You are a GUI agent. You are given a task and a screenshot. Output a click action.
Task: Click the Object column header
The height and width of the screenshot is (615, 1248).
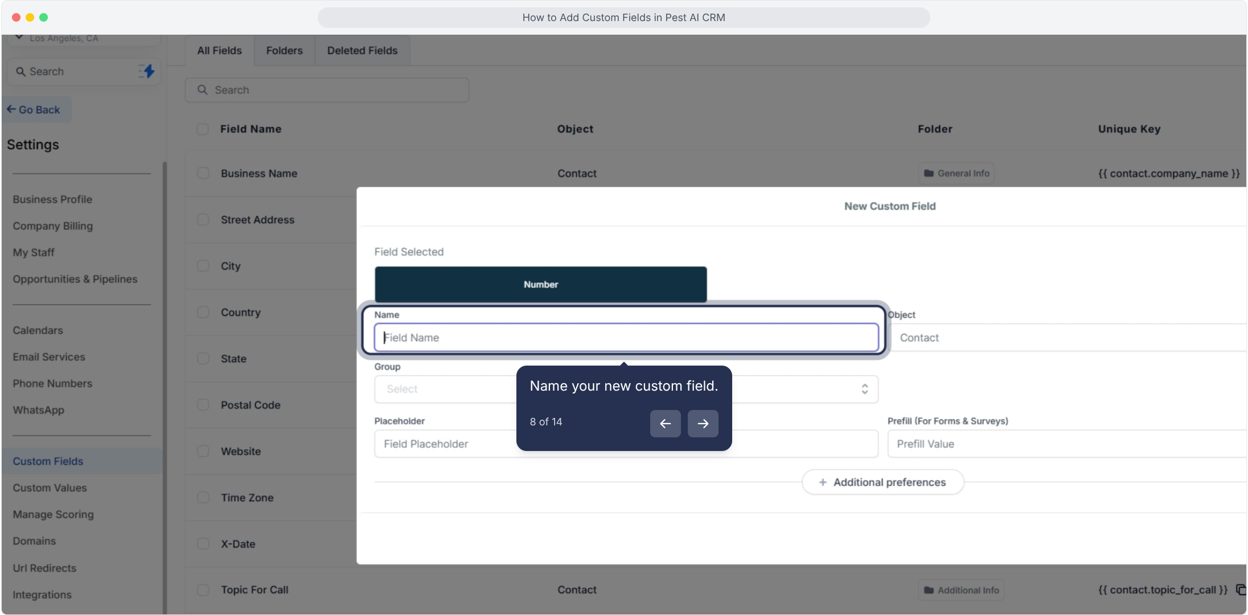[x=575, y=129]
